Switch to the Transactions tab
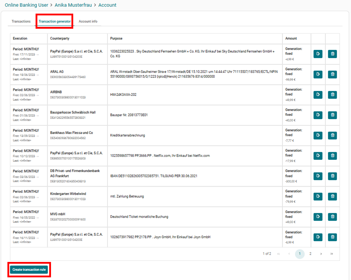The image size is (351, 280). pyautogui.click(x=21, y=21)
